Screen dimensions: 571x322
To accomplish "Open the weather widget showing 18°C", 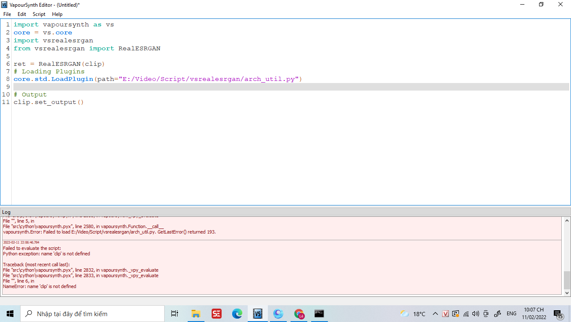I will point(413,314).
